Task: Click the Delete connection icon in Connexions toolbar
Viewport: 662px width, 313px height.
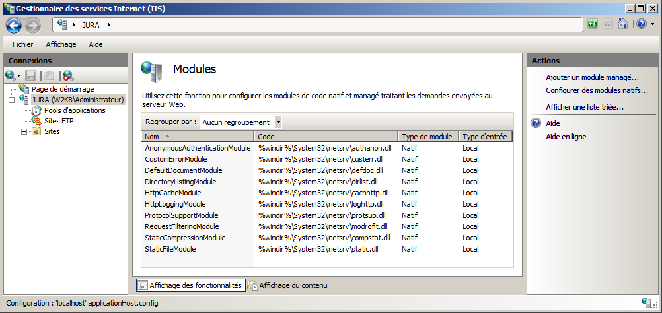Action: click(67, 76)
